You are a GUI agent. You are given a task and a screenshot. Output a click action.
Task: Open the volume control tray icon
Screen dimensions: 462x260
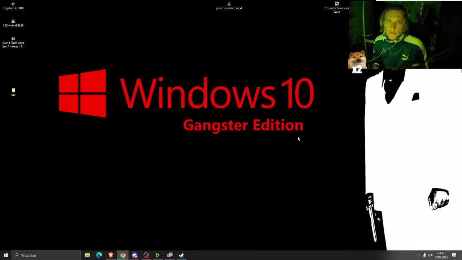pos(430,255)
